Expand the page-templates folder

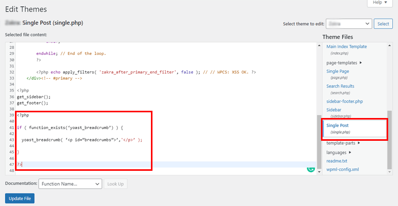(x=344, y=63)
